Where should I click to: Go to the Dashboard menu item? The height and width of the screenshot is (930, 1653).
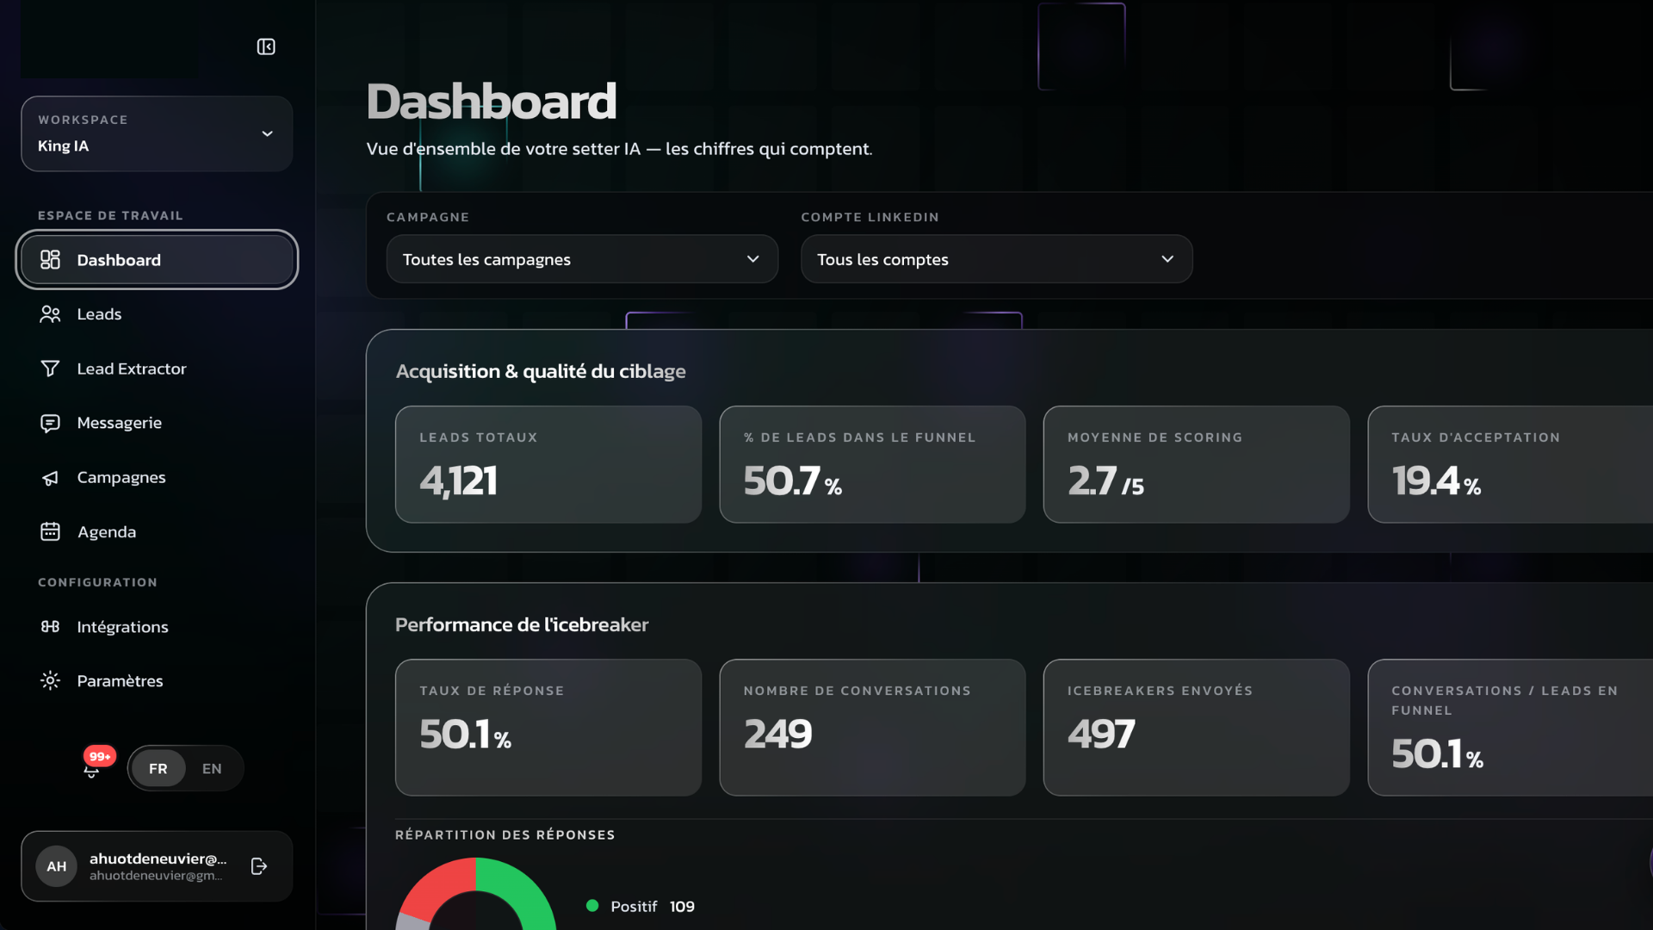pyautogui.click(x=157, y=260)
